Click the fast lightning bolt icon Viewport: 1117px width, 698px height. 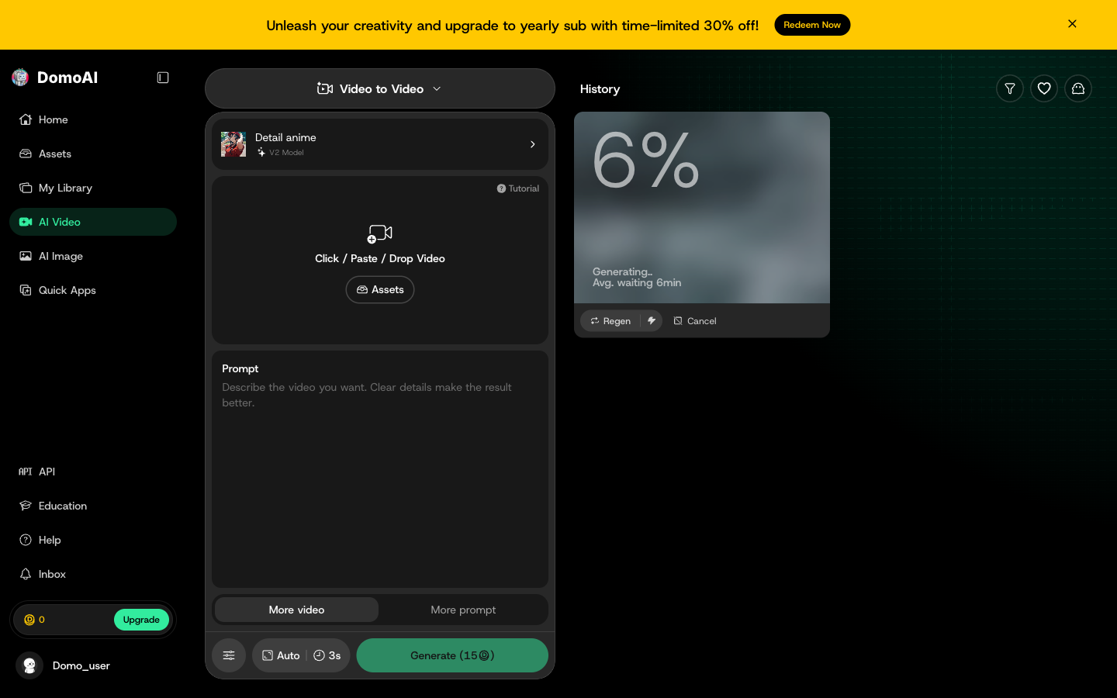pos(652,321)
